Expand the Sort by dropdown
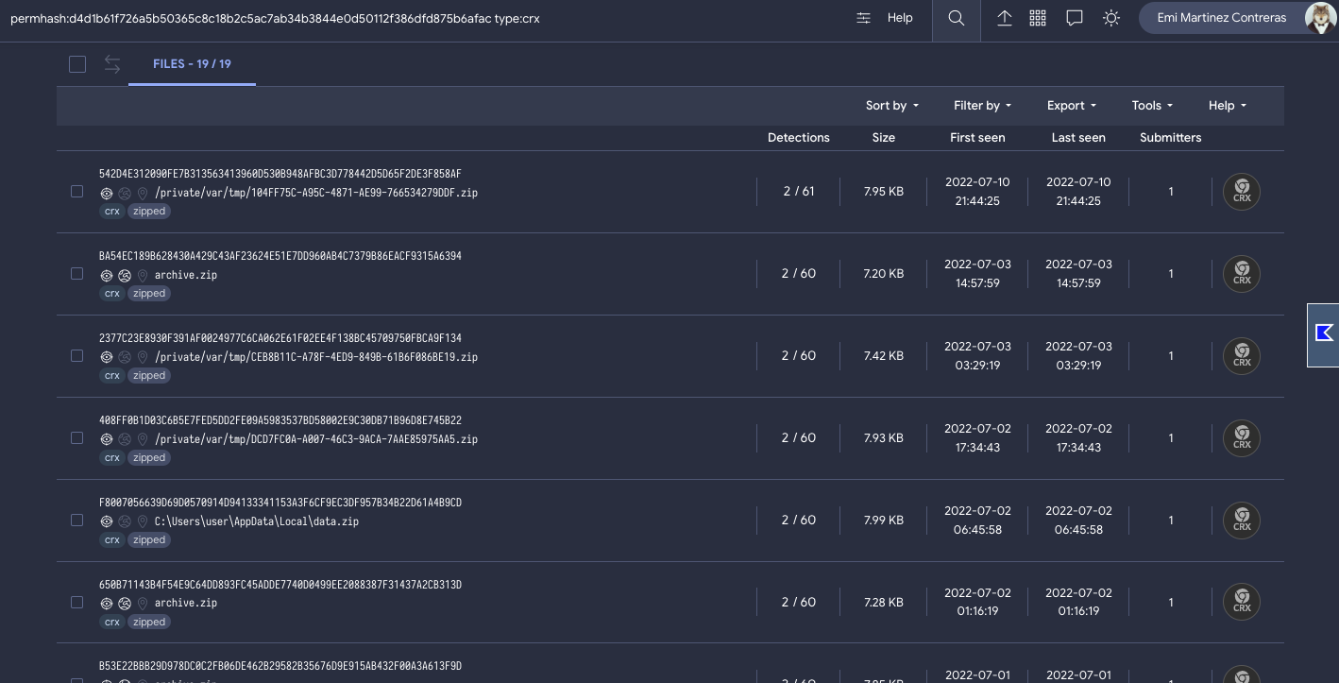This screenshot has width=1339, height=683. [x=892, y=106]
